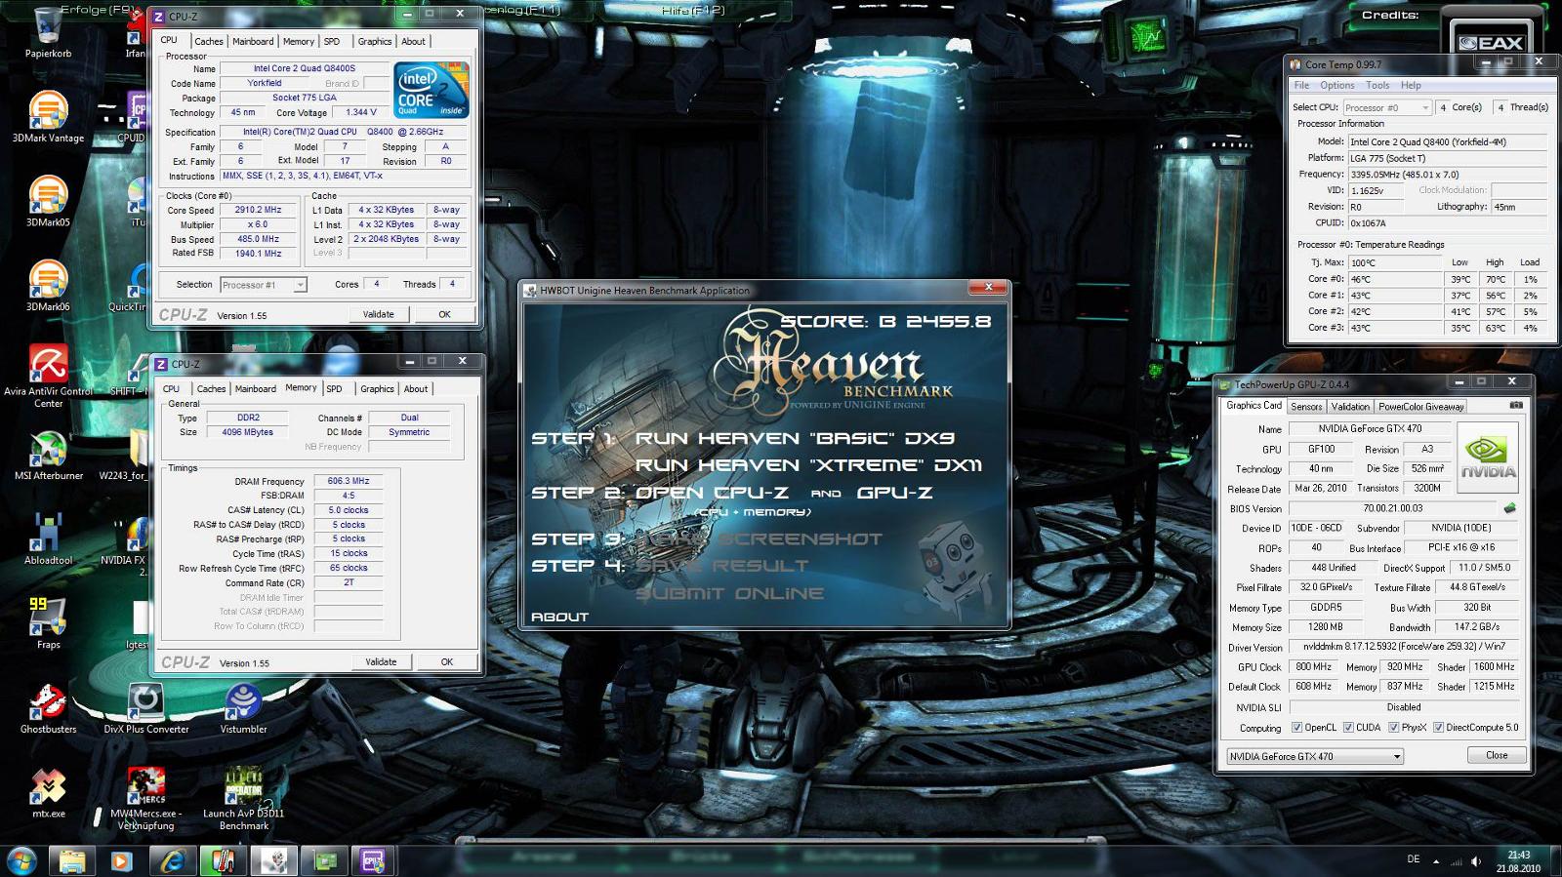1562x877 pixels.
Task: Open Avira AntiVir Control Center icon
Action: click(x=48, y=376)
